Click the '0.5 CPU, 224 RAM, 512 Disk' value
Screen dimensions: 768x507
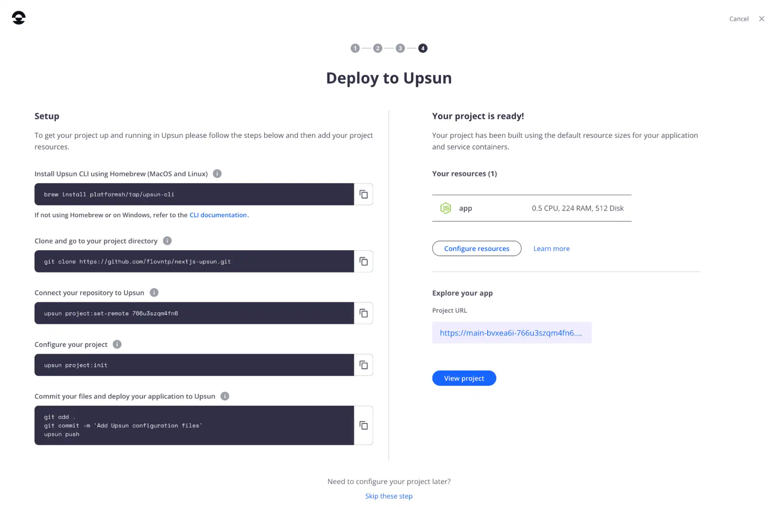(577, 208)
